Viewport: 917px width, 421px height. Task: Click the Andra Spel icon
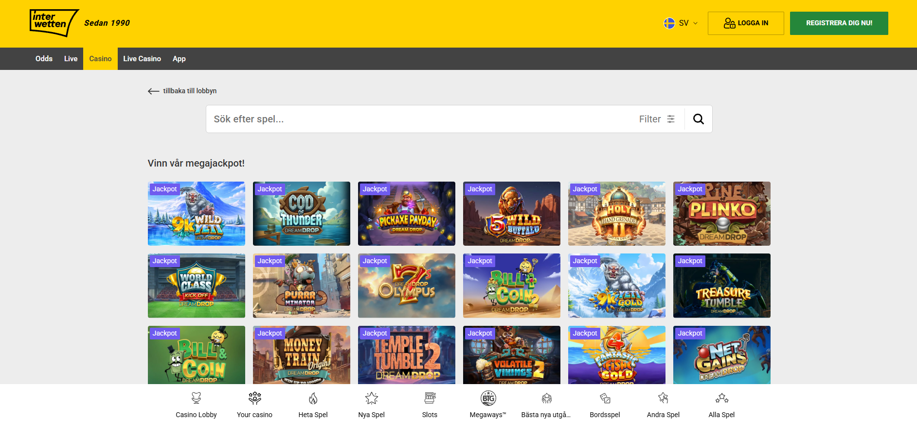click(x=664, y=398)
